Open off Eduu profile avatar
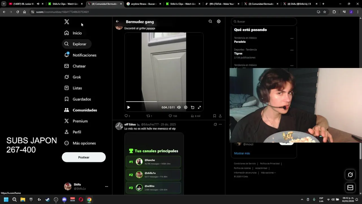The width and height of the screenshot is (362, 204). 119,126
